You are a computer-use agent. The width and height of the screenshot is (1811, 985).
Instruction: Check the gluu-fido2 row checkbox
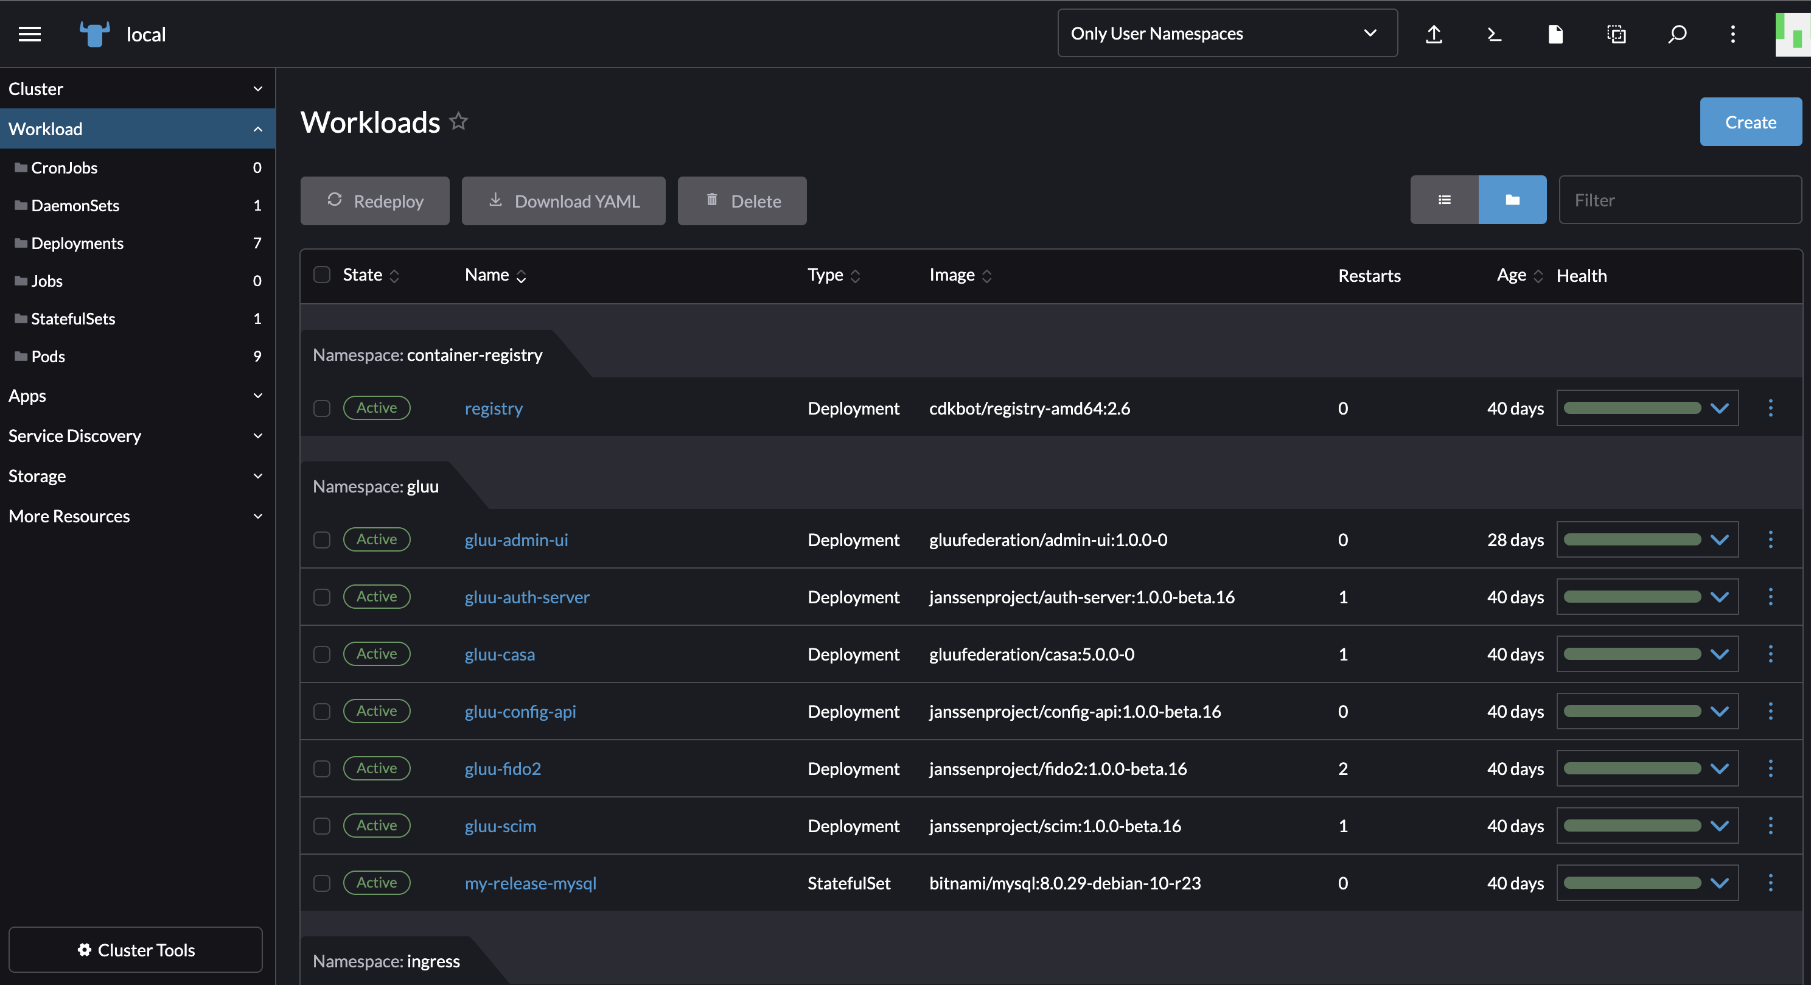click(x=322, y=768)
